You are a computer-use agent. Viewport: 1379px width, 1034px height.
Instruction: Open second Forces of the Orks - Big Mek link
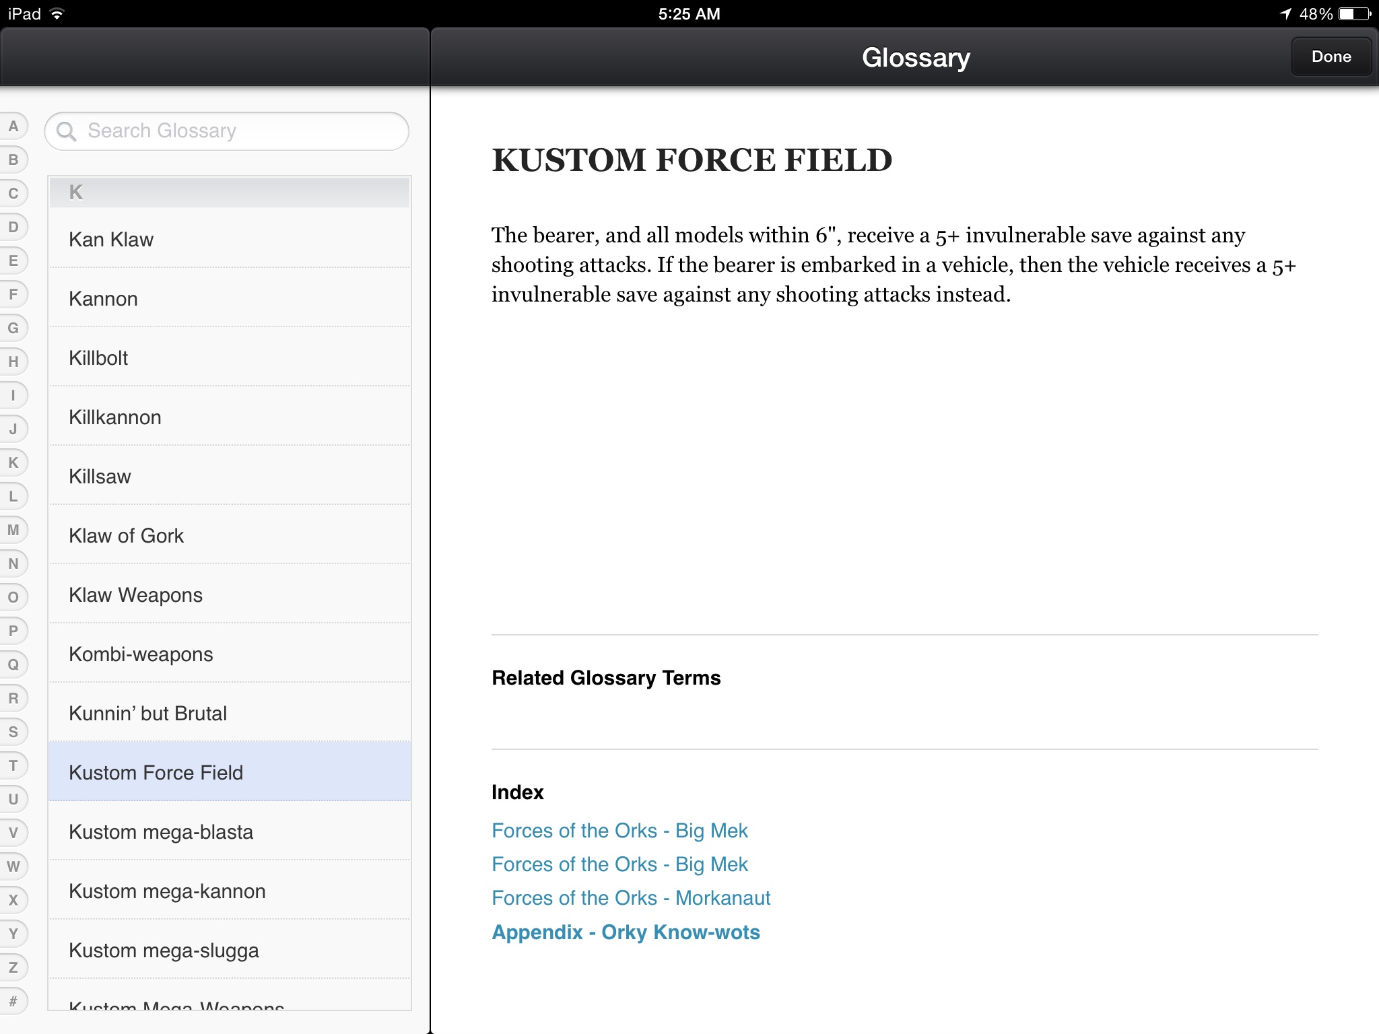(x=619, y=864)
